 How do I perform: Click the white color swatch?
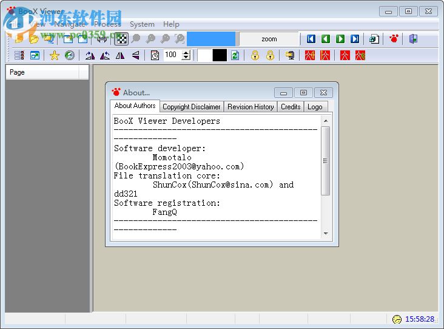pyautogui.click(x=204, y=55)
